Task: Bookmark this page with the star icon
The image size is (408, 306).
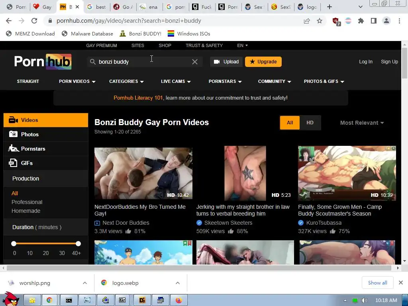Action: pyautogui.click(x=320, y=21)
